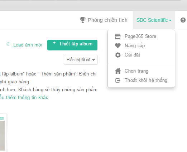Click the logout icon beside Thoát khỏi hệ thống
The width and height of the screenshot is (187, 152).
click(118, 80)
